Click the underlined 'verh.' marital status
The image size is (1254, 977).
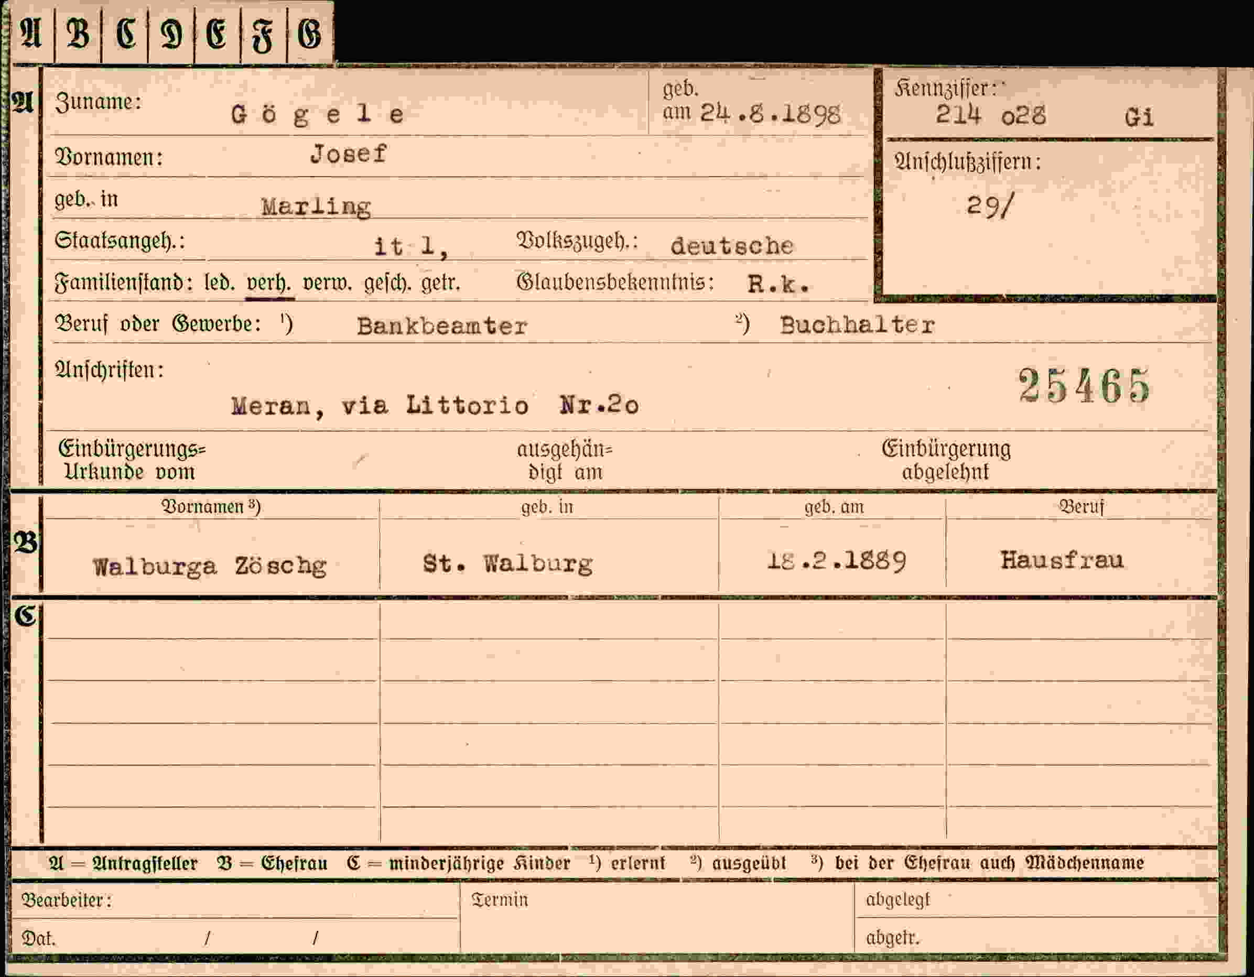pyautogui.click(x=269, y=283)
